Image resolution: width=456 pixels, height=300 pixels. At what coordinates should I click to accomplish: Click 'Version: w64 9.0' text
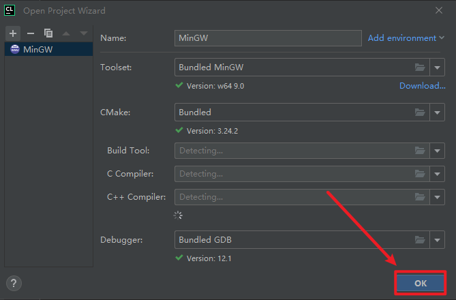click(215, 86)
